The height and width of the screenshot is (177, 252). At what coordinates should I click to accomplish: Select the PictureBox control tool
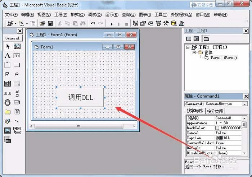pyautogui.click(x=17, y=47)
